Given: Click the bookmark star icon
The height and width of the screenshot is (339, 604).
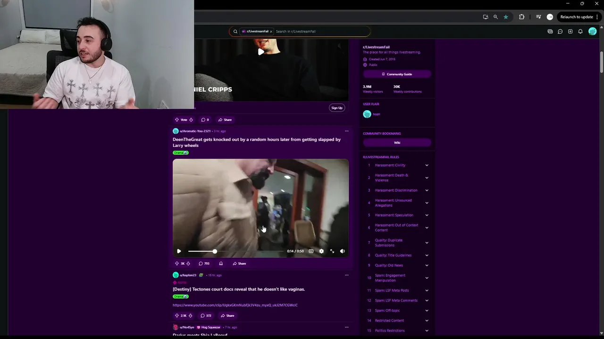Looking at the screenshot, I should [x=506, y=17].
